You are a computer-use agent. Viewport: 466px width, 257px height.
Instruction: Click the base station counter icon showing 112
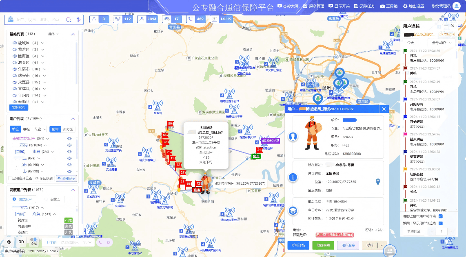(118, 19)
